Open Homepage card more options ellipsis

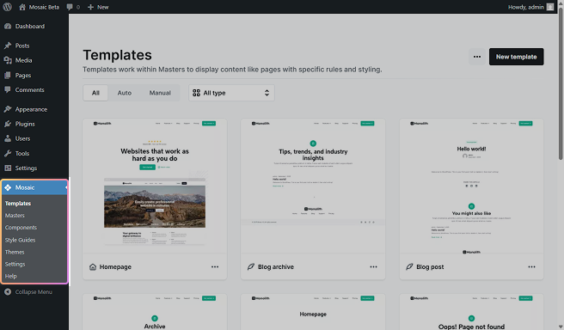click(215, 266)
